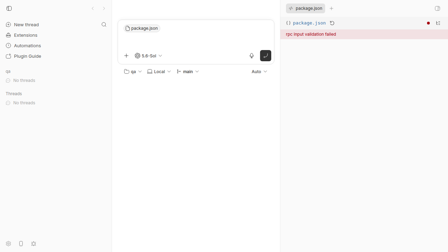Open settings gear at bottom left
This screenshot has height=252, width=448.
coord(8,244)
